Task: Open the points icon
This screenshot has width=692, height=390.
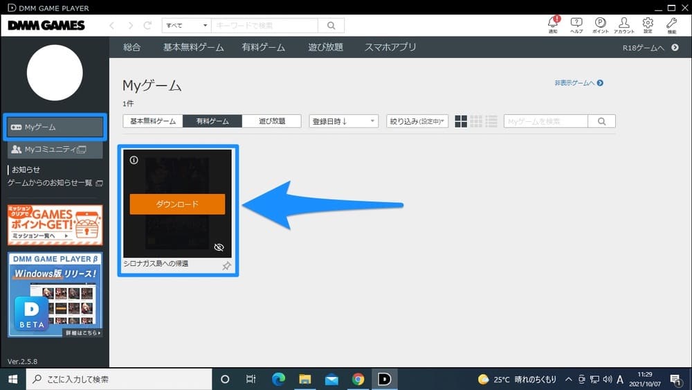Action: [600, 24]
